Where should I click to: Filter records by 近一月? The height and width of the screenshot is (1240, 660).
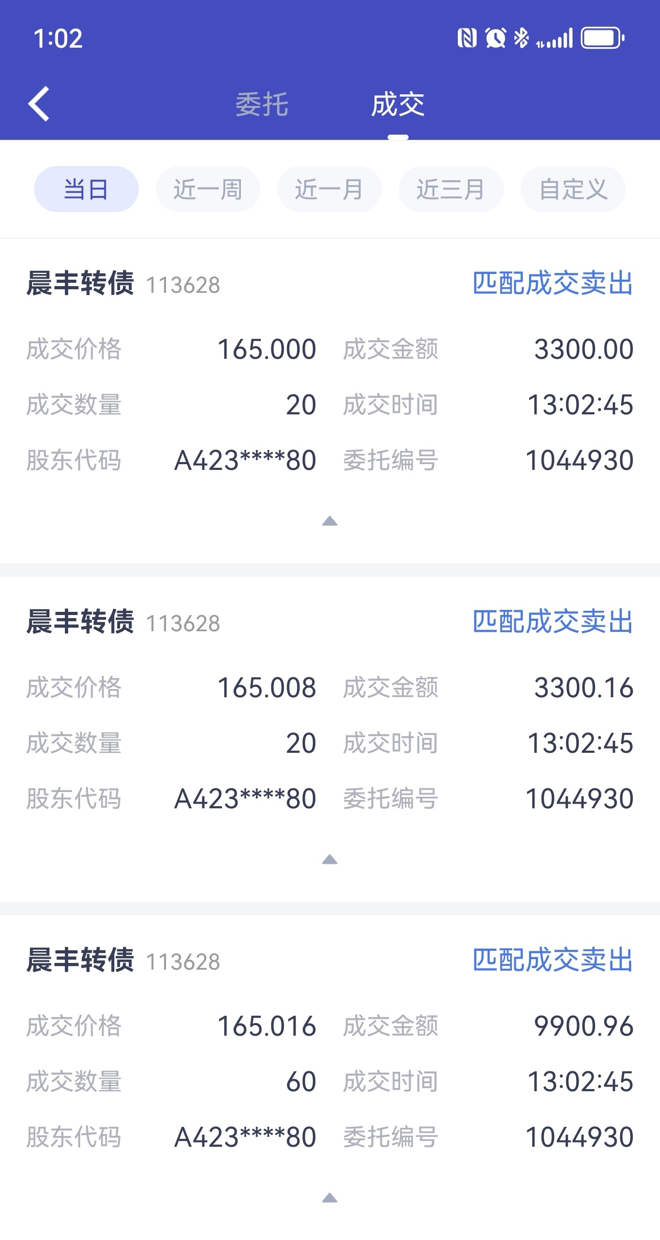tap(329, 189)
